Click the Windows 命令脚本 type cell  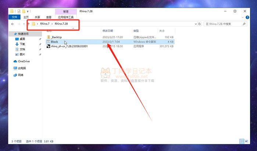click(145, 42)
